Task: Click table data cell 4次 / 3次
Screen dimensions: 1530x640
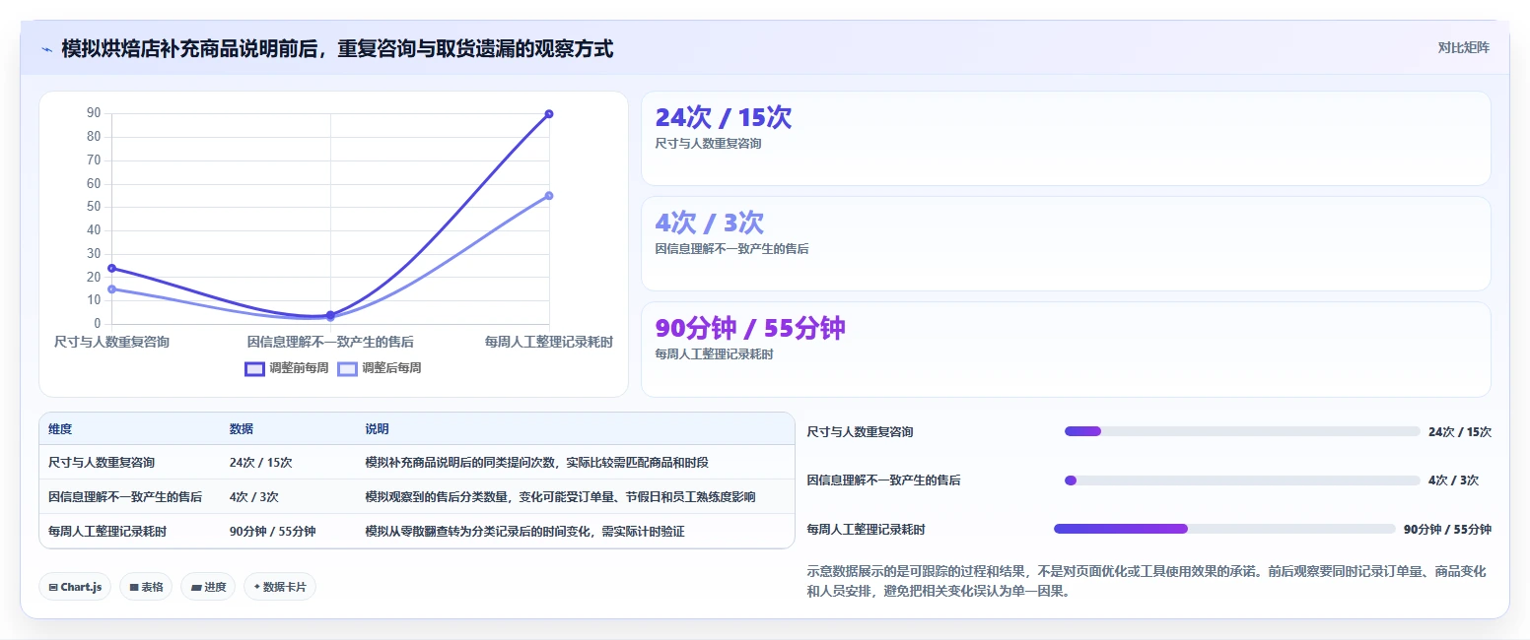Action: (x=254, y=496)
